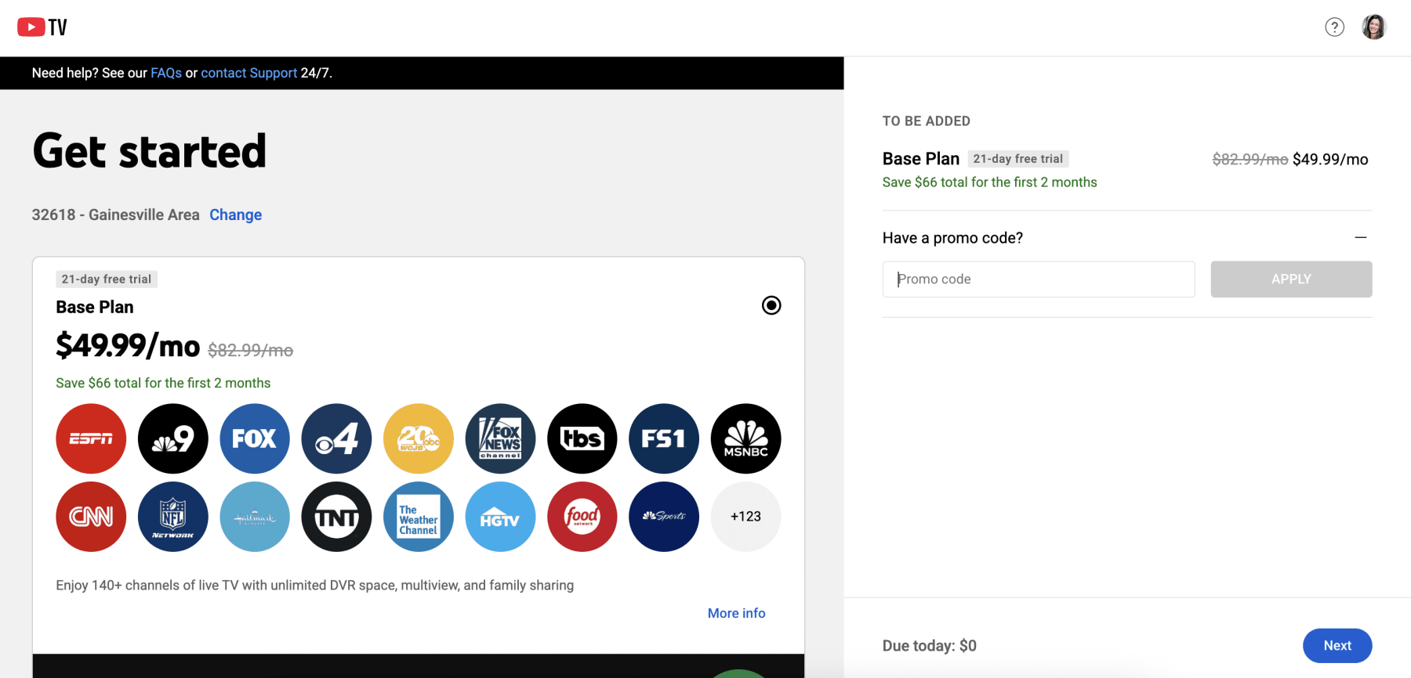Click the NBC 9 channel icon
This screenshot has height=678, width=1411.
(x=173, y=438)
